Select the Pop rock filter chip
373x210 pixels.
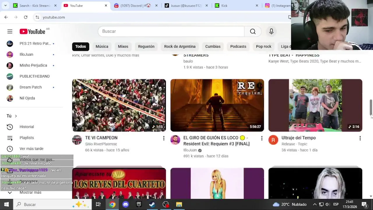[263, 46]
